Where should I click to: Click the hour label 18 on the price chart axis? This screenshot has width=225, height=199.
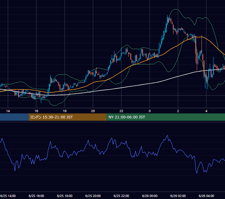65,111
